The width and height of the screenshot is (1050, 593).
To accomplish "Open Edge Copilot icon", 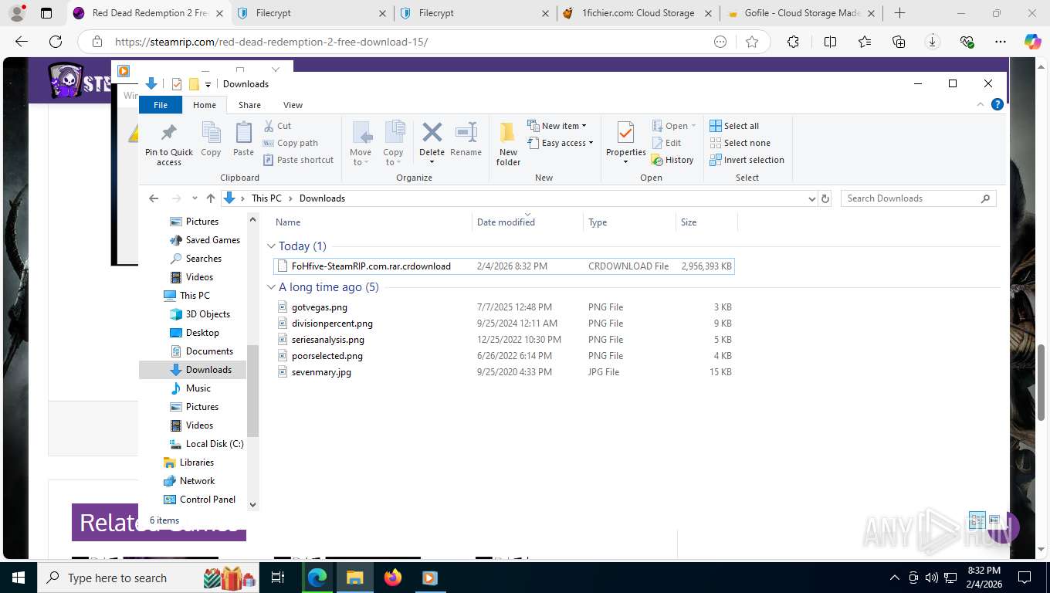I will coord(1032,42).
